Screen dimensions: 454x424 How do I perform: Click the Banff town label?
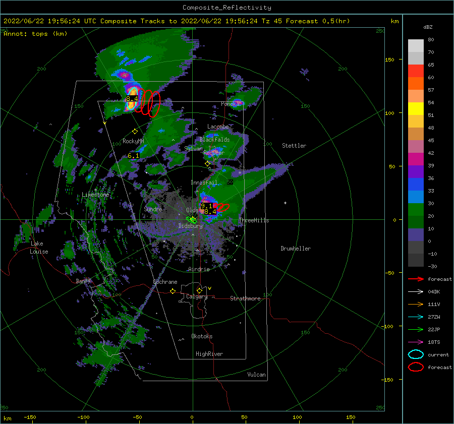tap(83, 281)
